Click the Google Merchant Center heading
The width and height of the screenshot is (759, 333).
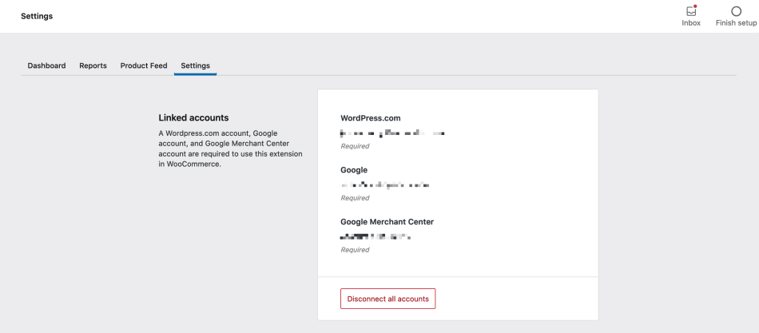coord(387,222)
